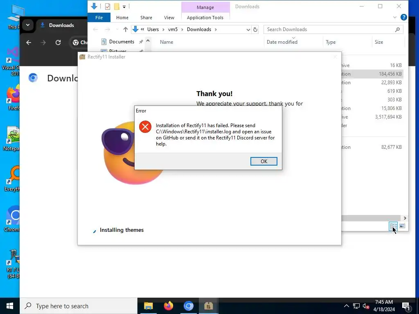Viewport: 419px width, 314px height.
Task: Click the Chrome Downloads tab
Action: [x=61, y=25]
